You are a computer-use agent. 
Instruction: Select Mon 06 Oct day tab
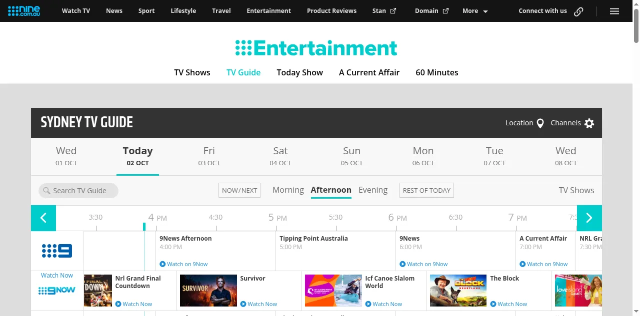tap(423, 156)
